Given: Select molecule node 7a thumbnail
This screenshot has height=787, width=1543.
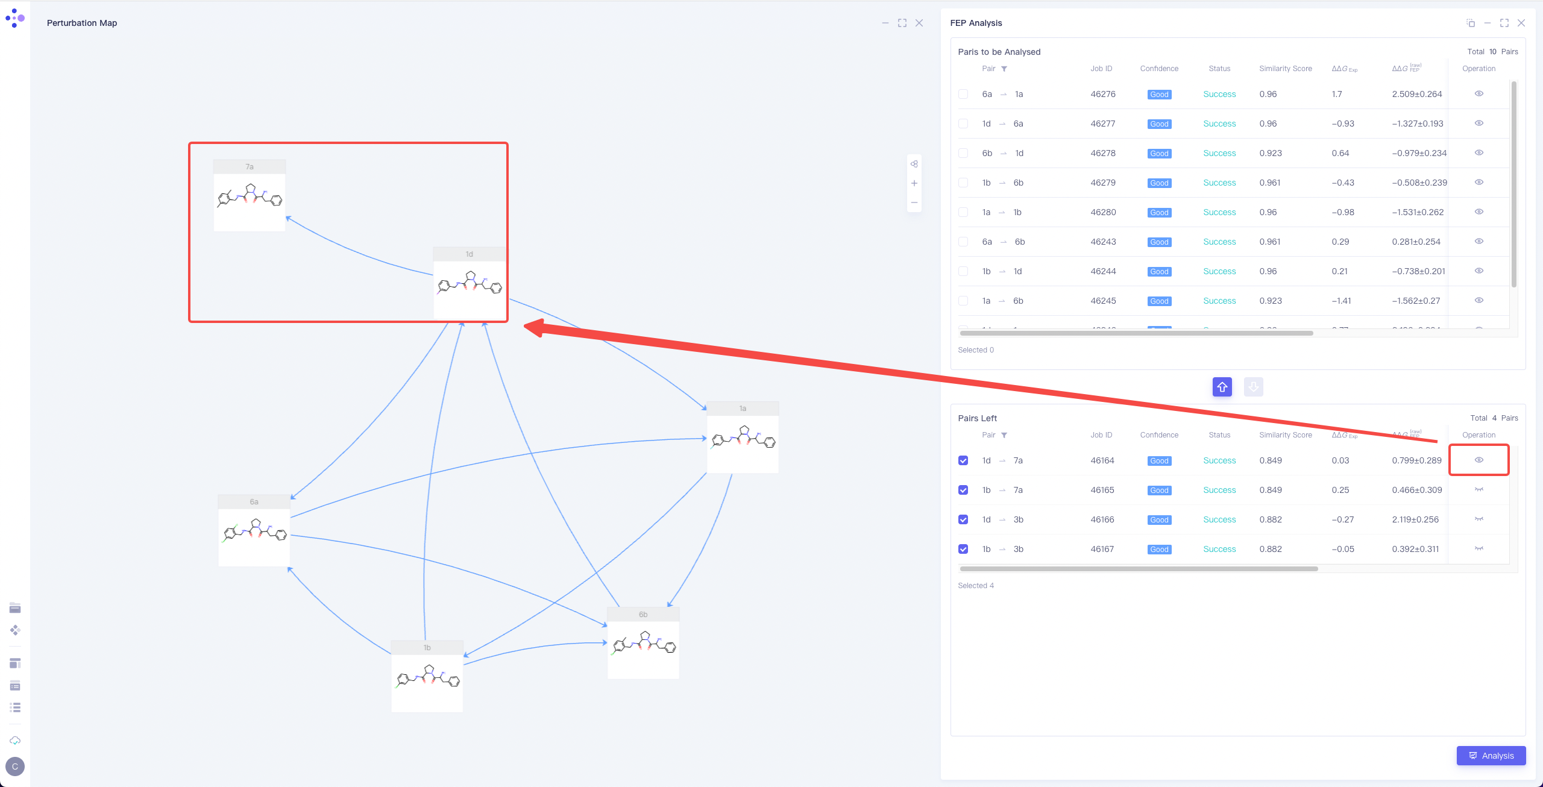Looking at the screenshot, I should 250,195.
